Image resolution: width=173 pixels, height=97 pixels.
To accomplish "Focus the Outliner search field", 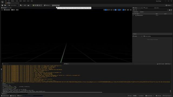I will (152, 10).
